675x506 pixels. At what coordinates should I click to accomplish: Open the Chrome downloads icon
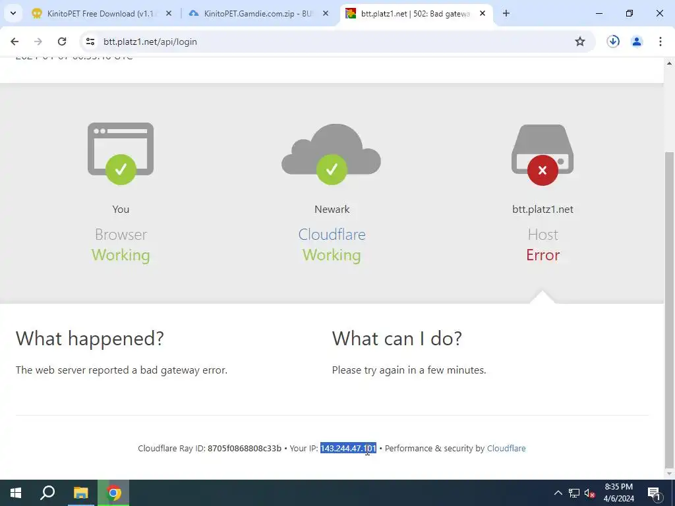point(613,42)
